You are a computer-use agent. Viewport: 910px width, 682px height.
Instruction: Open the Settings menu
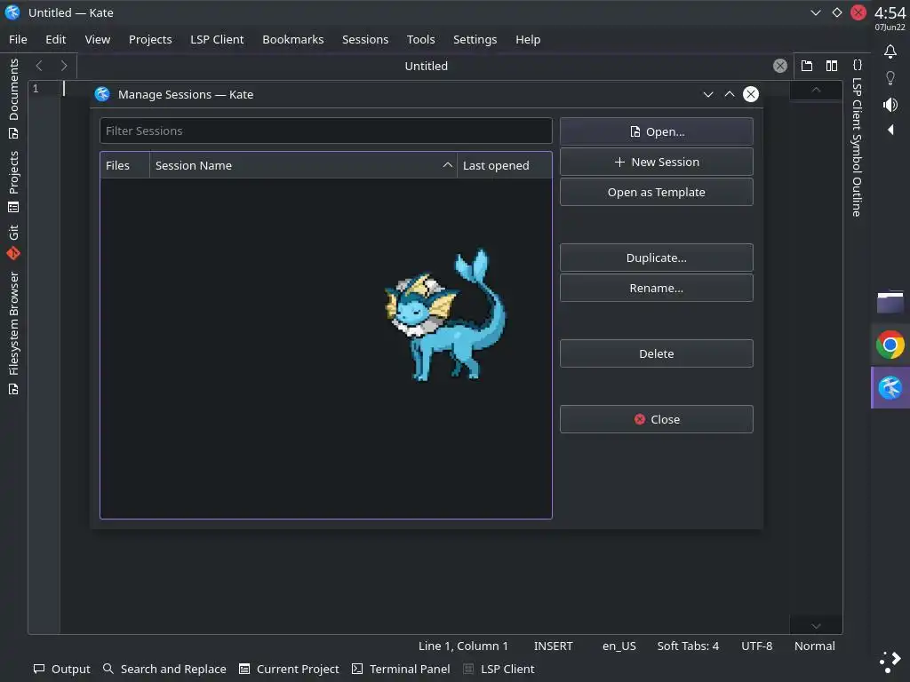(475, 39)
